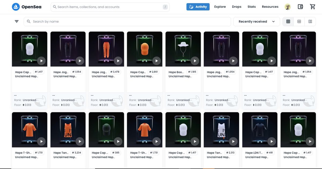This screenshot has height=169, width=322.
Task: Click the Unranked rank on #1,185 card
Action: 183,100
